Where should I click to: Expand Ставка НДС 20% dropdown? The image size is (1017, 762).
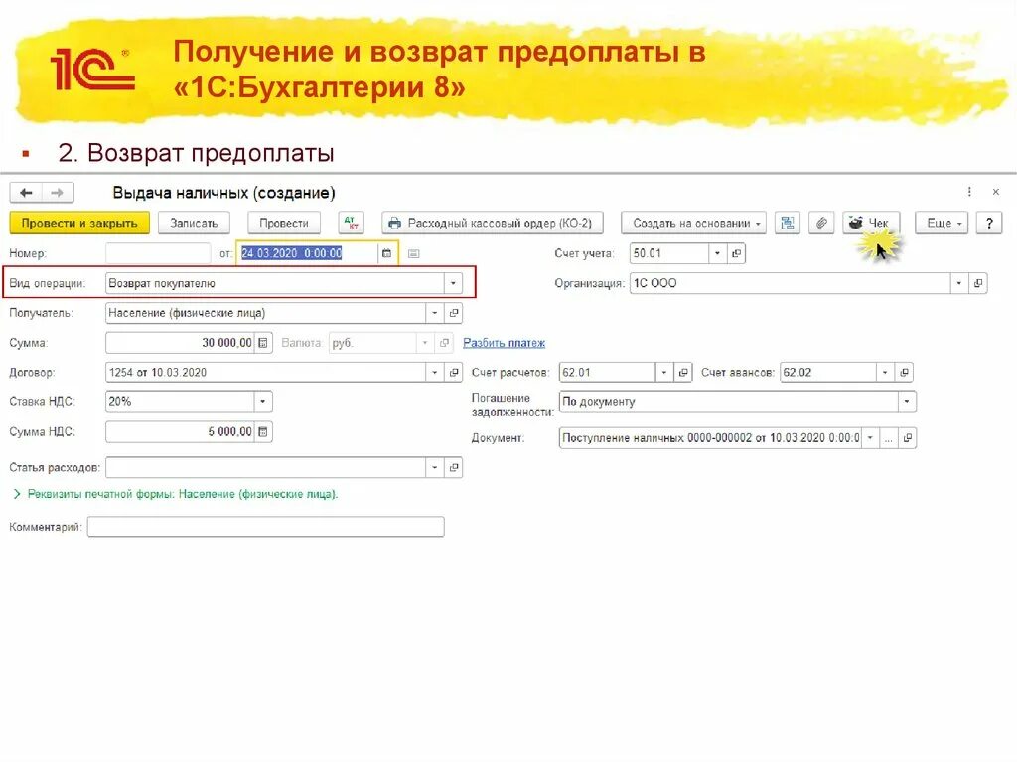coord(262,402)
